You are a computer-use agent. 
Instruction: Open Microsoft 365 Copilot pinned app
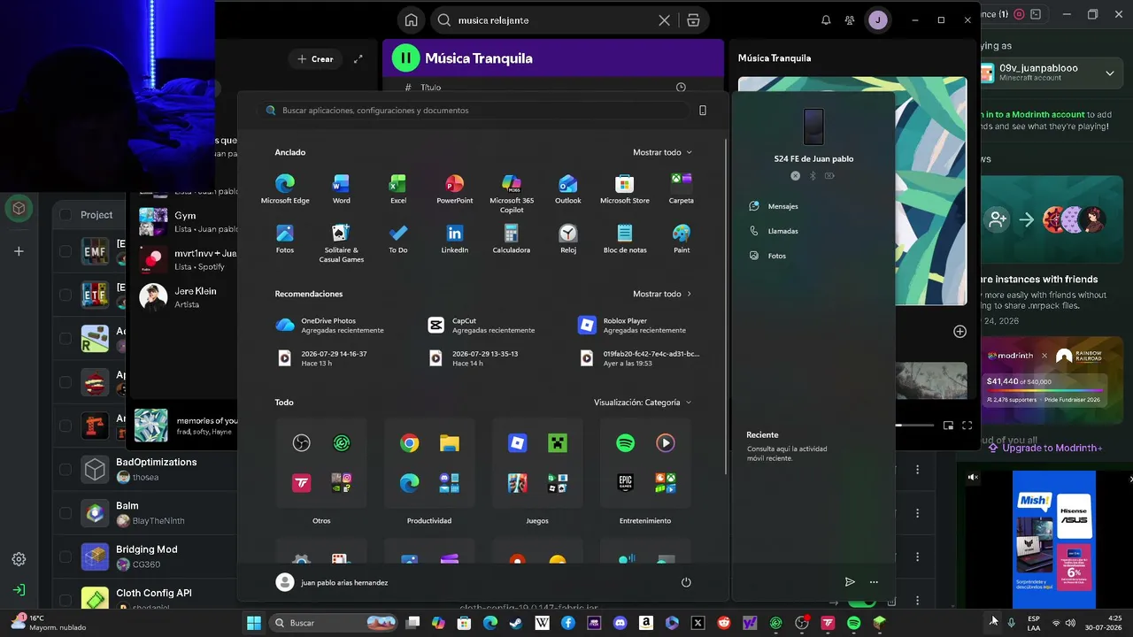click(x=512, y=193)
